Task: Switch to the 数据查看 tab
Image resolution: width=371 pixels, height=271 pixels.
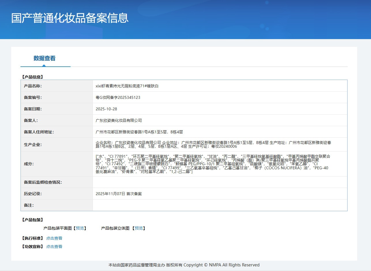Action: click(44, 58)
